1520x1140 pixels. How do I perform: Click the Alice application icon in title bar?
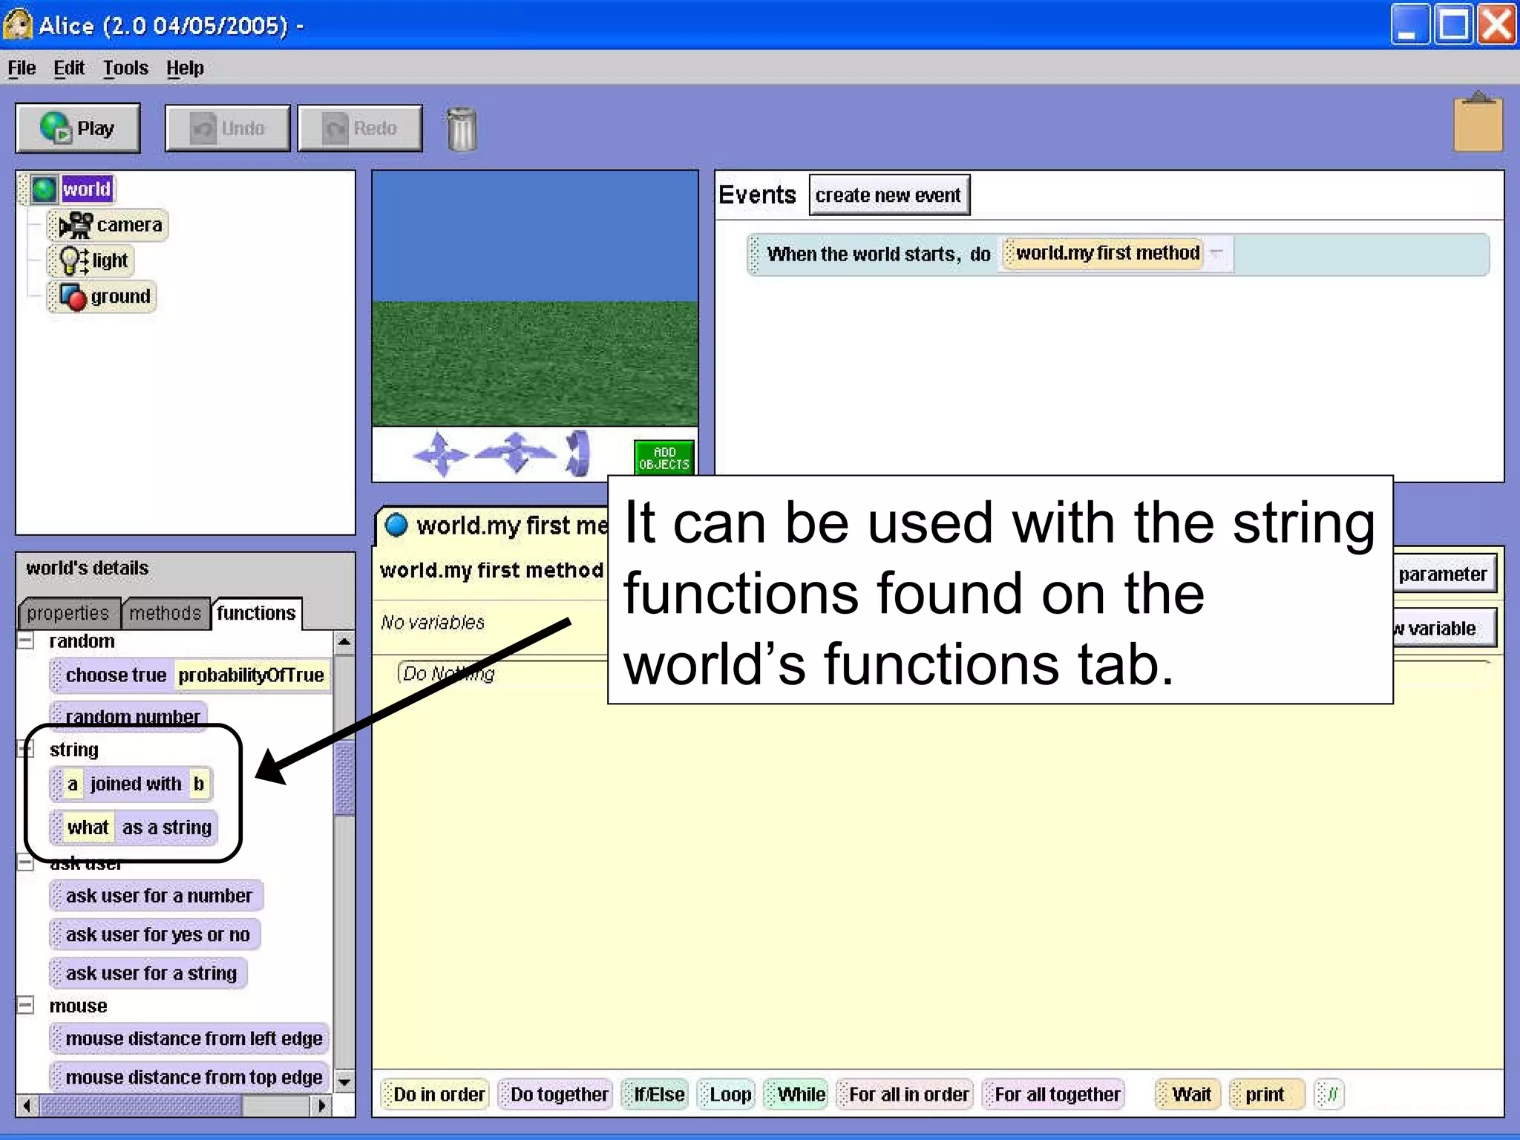(18, 24)
